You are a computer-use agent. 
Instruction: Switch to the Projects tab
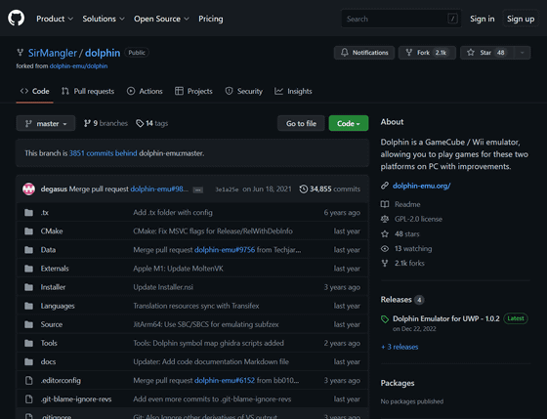pyautogui.click(x=193, y=92)
